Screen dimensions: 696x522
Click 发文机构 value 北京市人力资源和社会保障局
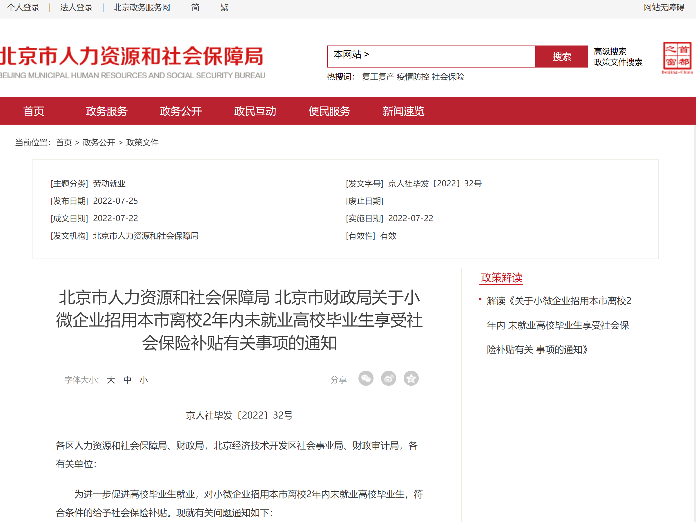coord(146,236)
